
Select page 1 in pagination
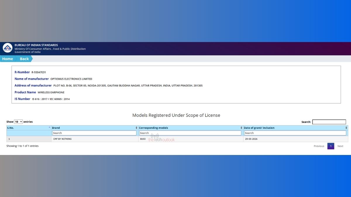pyautogui.click(x=331, y=146)
